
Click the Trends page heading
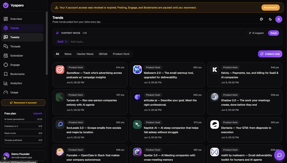[x=58, y=18]
